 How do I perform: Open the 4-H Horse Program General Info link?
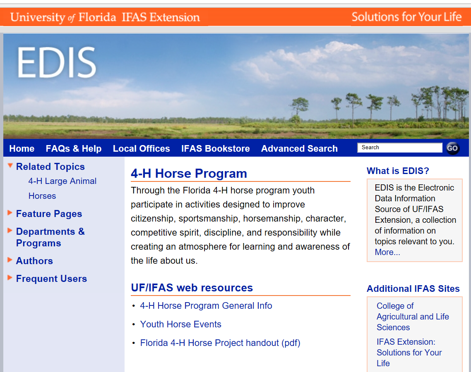click(206, 305)
